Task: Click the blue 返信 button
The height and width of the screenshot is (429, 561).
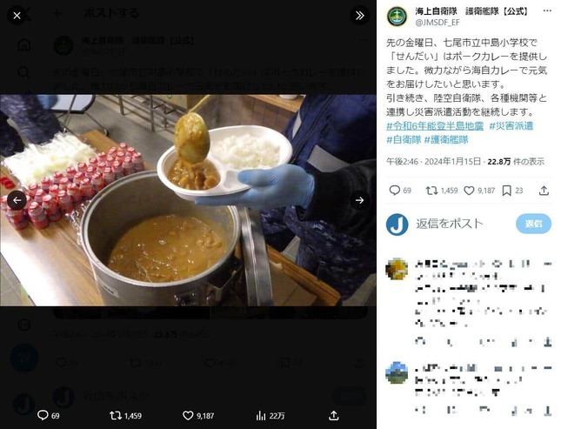Action: [x=533, y=224]
